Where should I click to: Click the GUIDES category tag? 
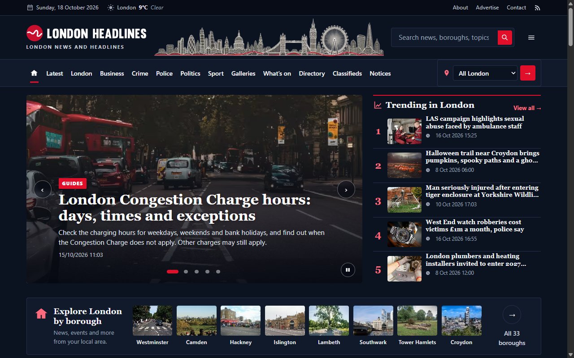[73, 183]
